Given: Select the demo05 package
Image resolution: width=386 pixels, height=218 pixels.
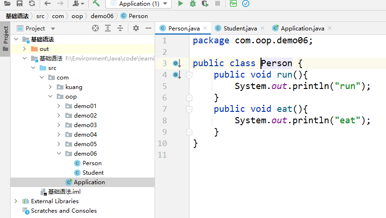Looking at the screenshot, I should coord(81,144).
